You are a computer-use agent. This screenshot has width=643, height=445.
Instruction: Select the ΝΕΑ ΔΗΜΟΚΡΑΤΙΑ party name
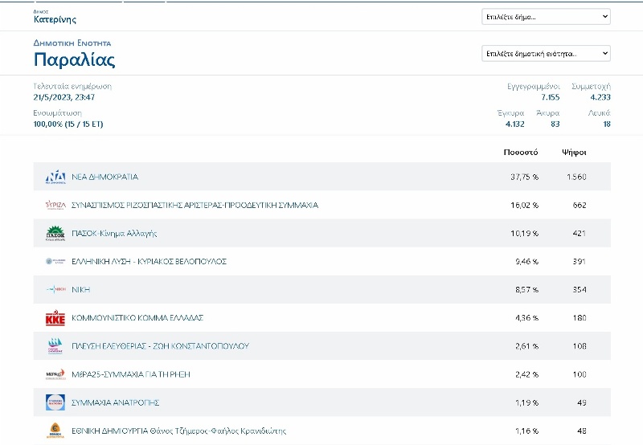tap(105, 177)
